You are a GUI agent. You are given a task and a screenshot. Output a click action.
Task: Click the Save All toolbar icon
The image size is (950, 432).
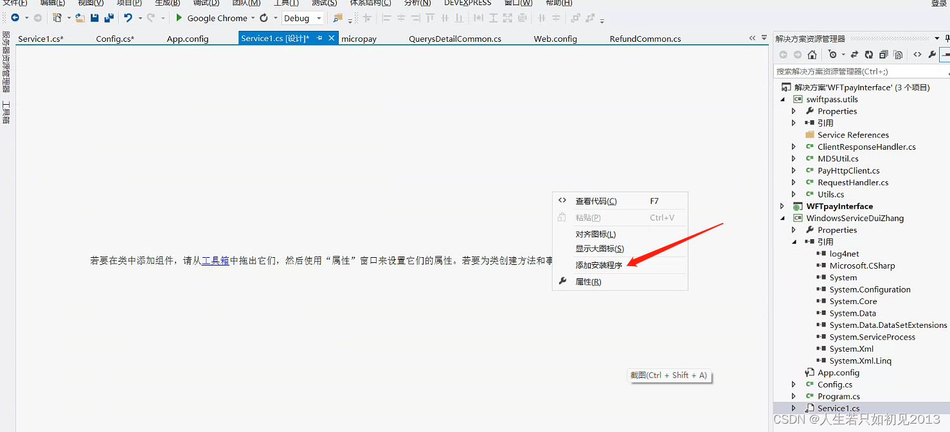tap(109, 18)
